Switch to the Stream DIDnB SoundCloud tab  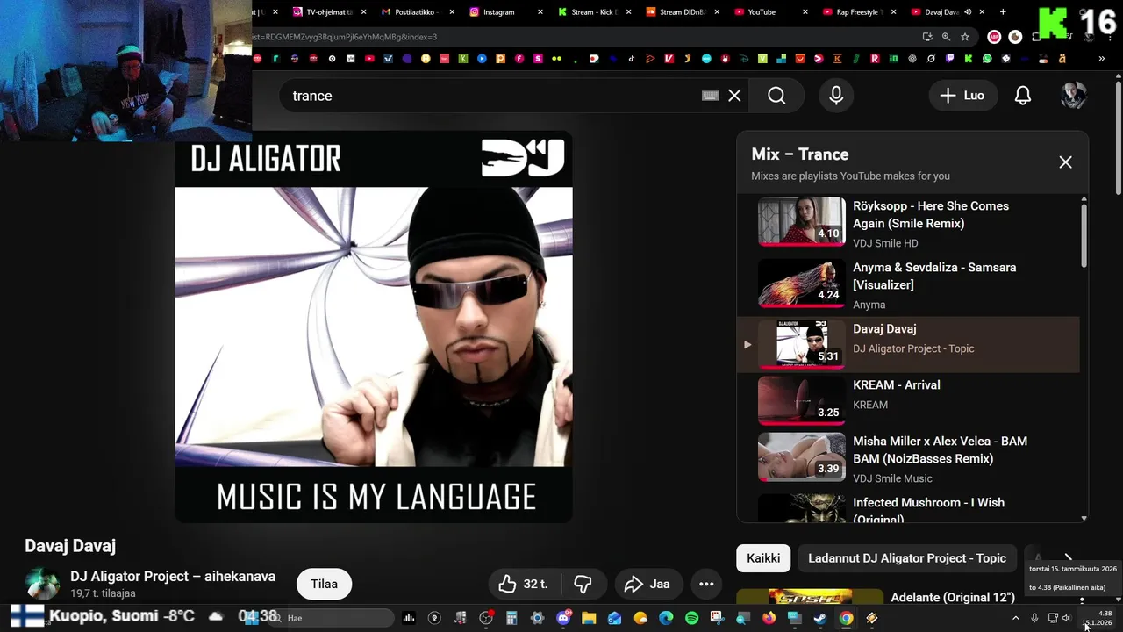click(682, 12)
